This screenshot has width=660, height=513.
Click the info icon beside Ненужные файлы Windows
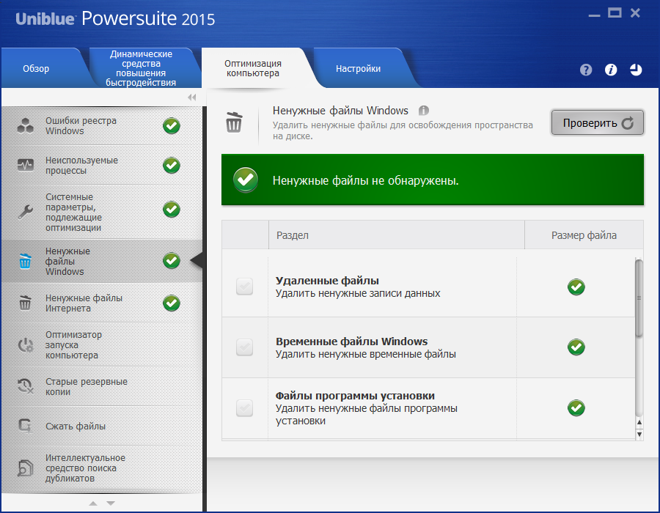click(x=423, y=111)
